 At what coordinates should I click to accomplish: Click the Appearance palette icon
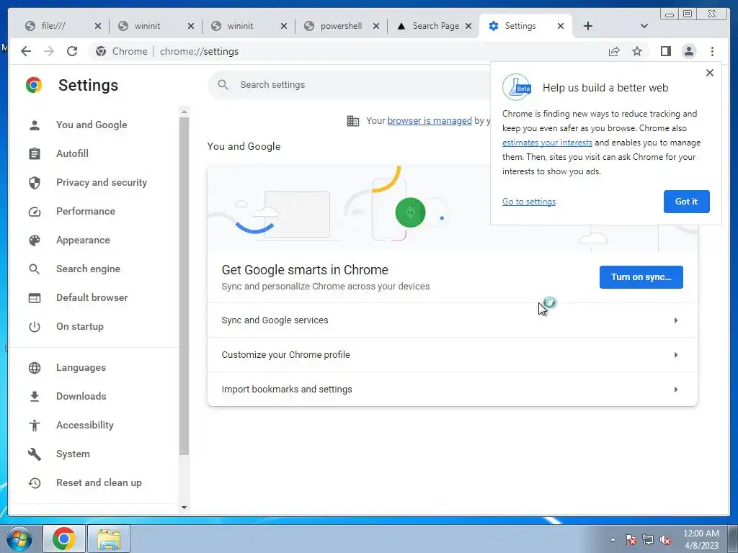pyautogui.click(x=35, y=240)
